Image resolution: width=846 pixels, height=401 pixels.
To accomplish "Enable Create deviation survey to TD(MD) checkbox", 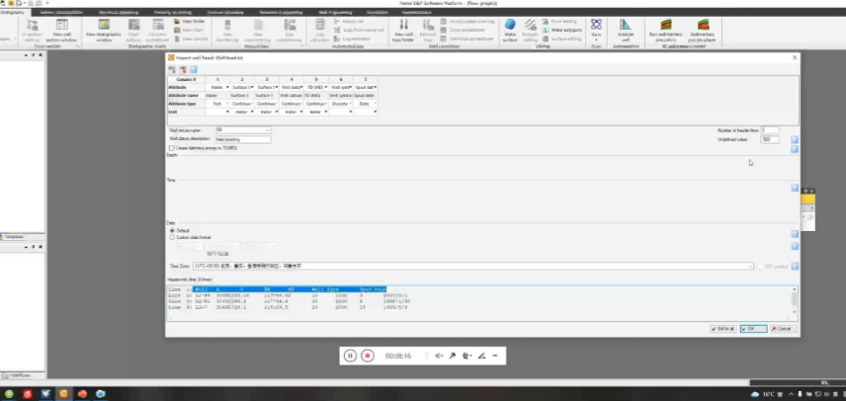I will 172,147.
